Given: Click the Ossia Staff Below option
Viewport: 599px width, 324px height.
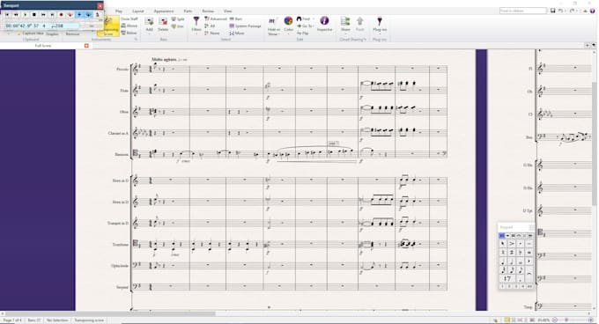Looking at the screenshot, I should pyautogui.click(x=129, y=33).
